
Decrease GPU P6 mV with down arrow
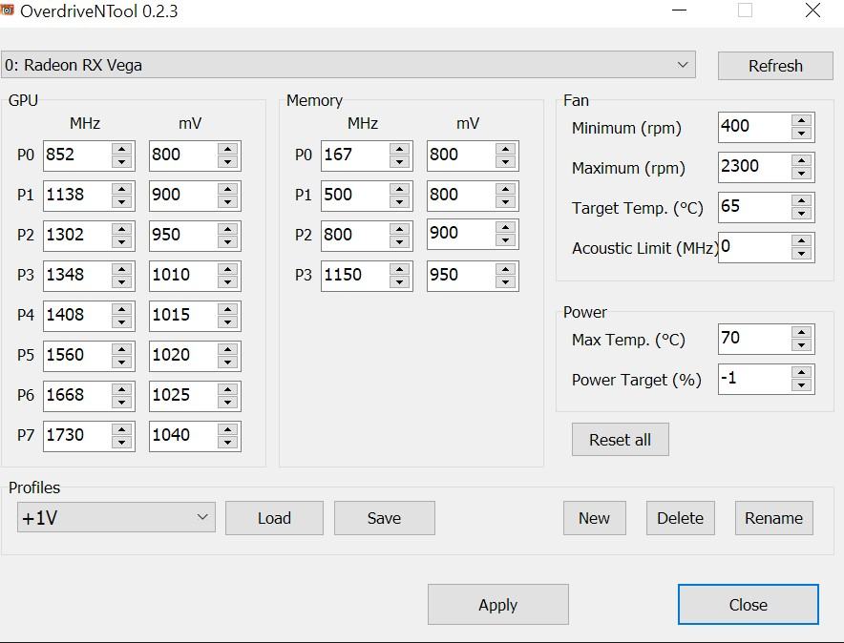tap(228, 403)
